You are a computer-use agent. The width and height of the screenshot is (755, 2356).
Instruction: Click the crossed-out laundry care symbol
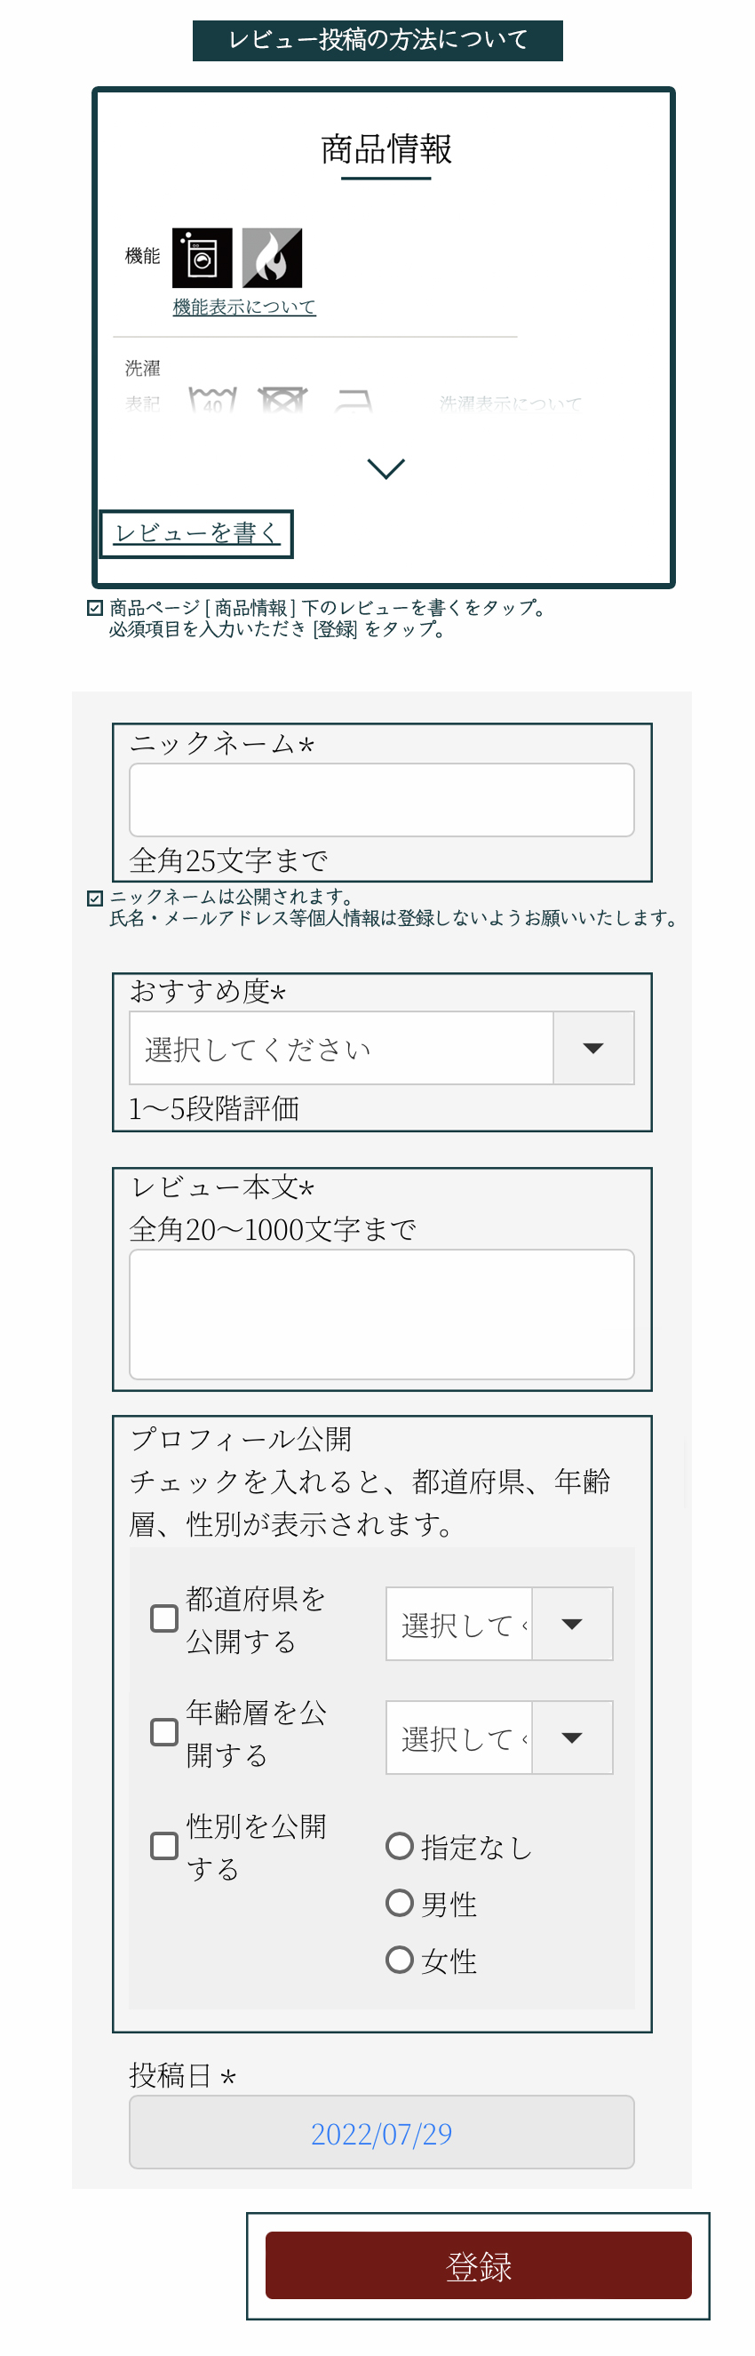[282, 401]
